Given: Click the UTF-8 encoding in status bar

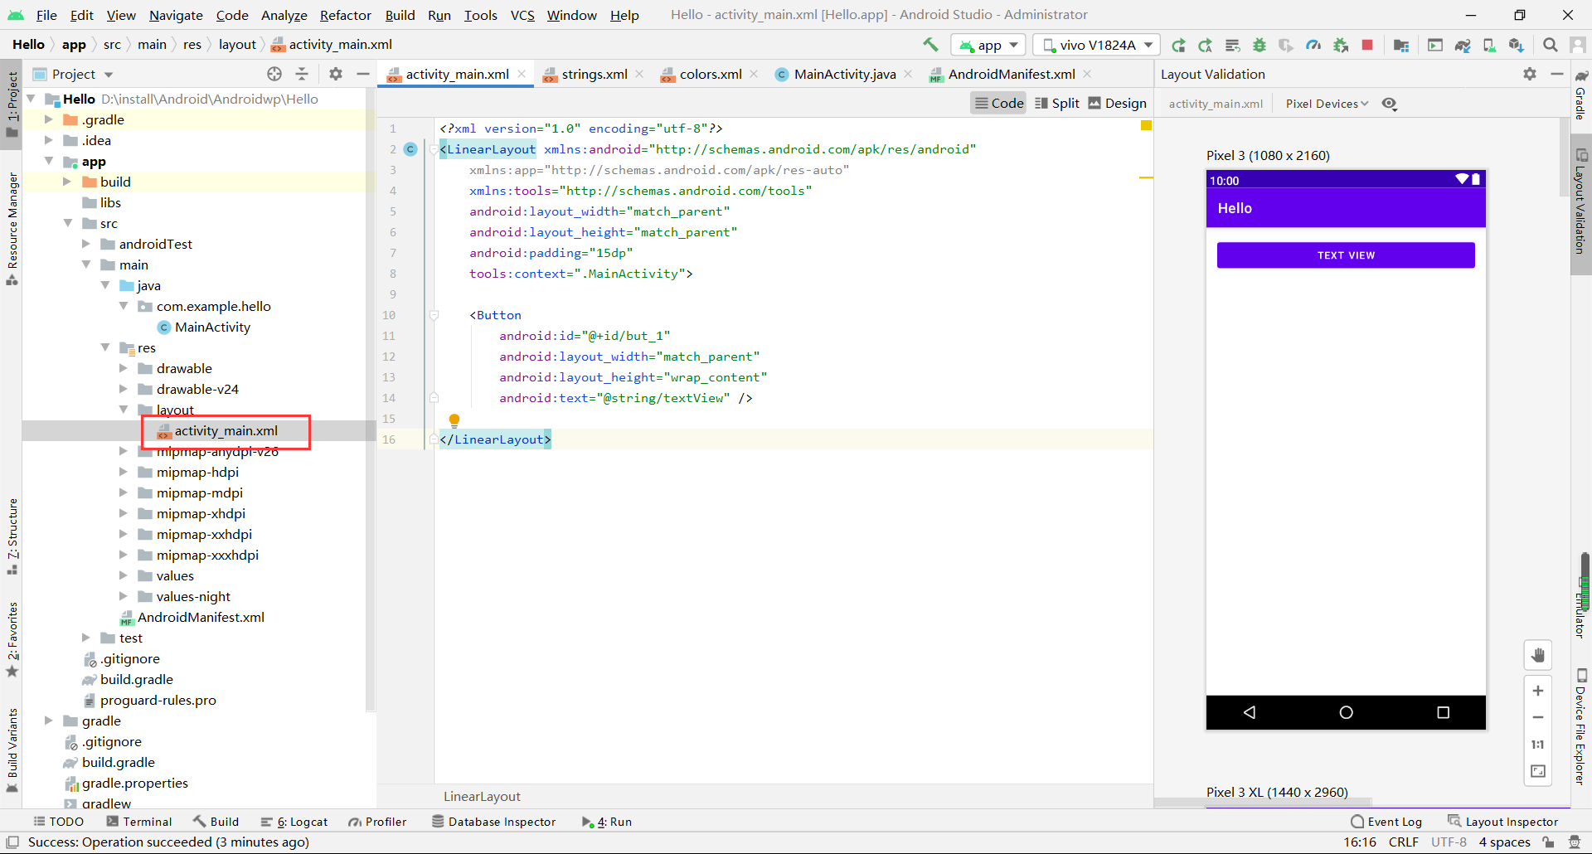Looking at the screenshot, I should tap(1449, 842).
